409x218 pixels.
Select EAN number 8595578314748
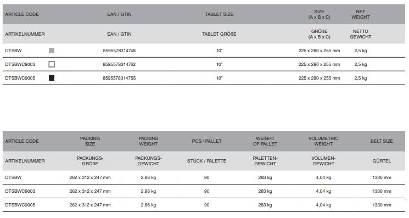[x=119, y=51]
